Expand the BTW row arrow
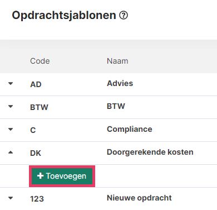217x210 pixels. [x=11, y=107]
